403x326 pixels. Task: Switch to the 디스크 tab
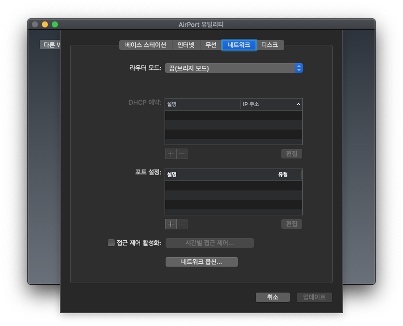pyautogui.click(x=270, y=45)
